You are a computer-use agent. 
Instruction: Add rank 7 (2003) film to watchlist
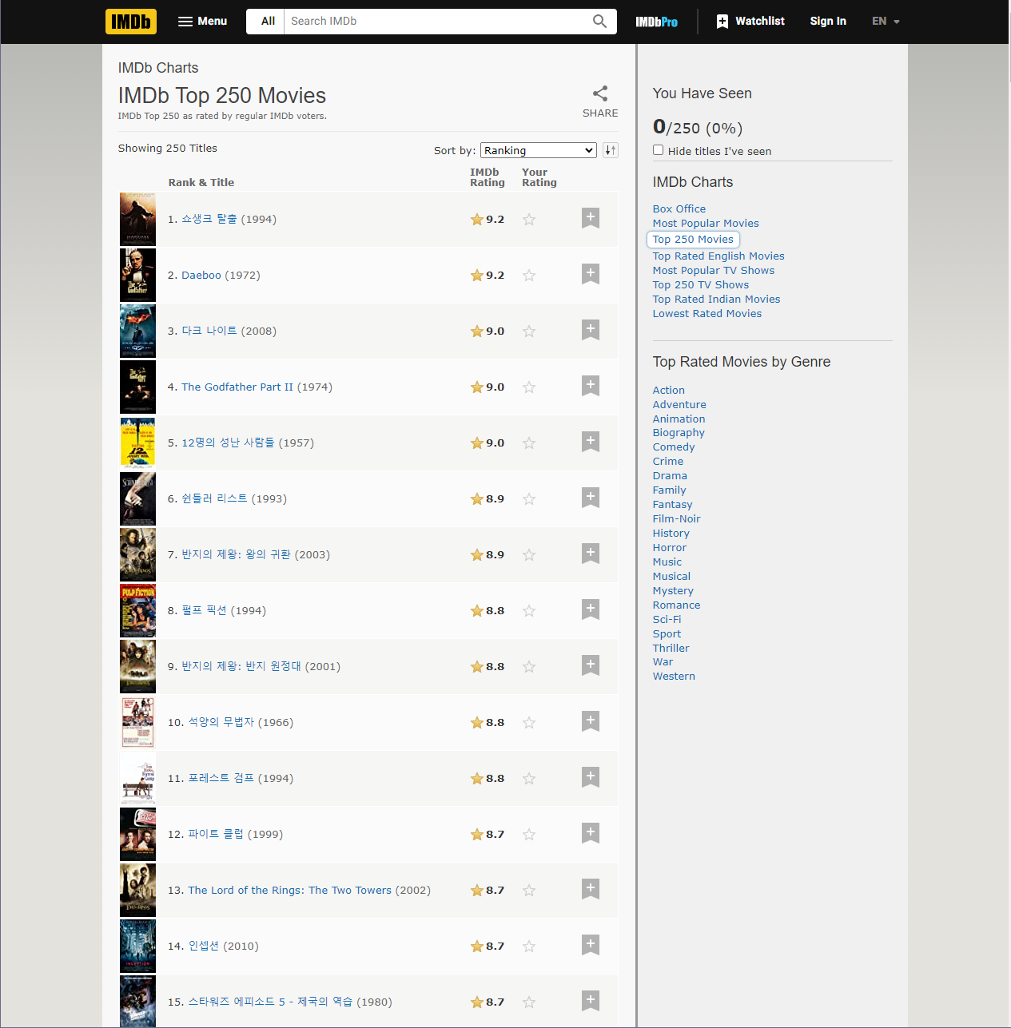pos(591,554)
